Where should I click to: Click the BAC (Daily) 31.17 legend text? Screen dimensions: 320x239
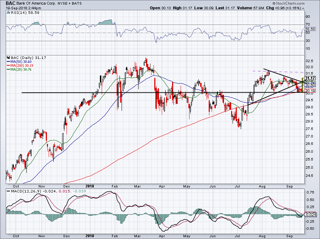coord(28,58)
